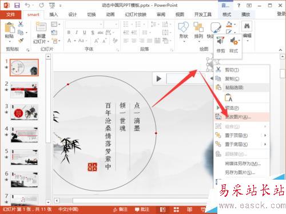
Task: Open the 文件 file menu
Action: pyautogui.click(x=10, y=14)
